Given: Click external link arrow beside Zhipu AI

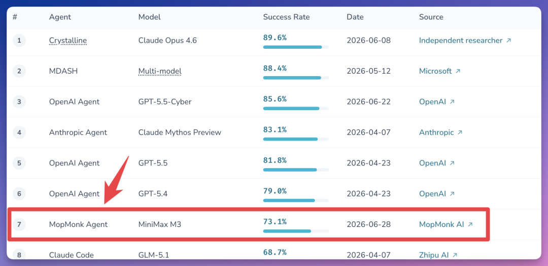Looking at the screenshot, I should [455, 255].
